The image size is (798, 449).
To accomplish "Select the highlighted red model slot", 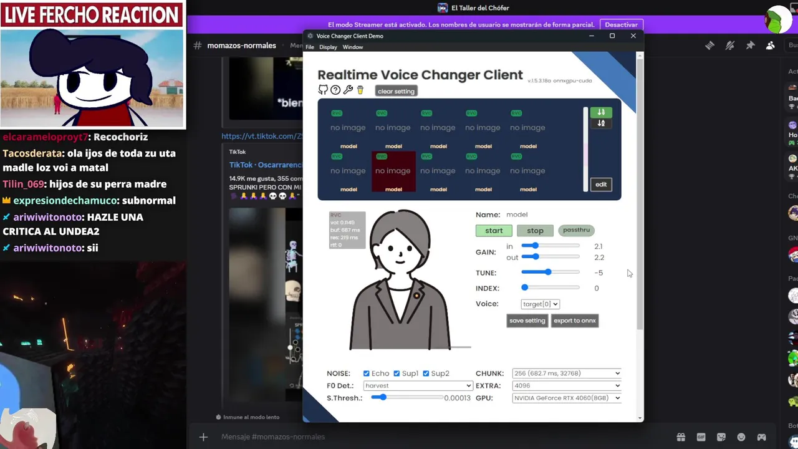I will coord(393,171).
